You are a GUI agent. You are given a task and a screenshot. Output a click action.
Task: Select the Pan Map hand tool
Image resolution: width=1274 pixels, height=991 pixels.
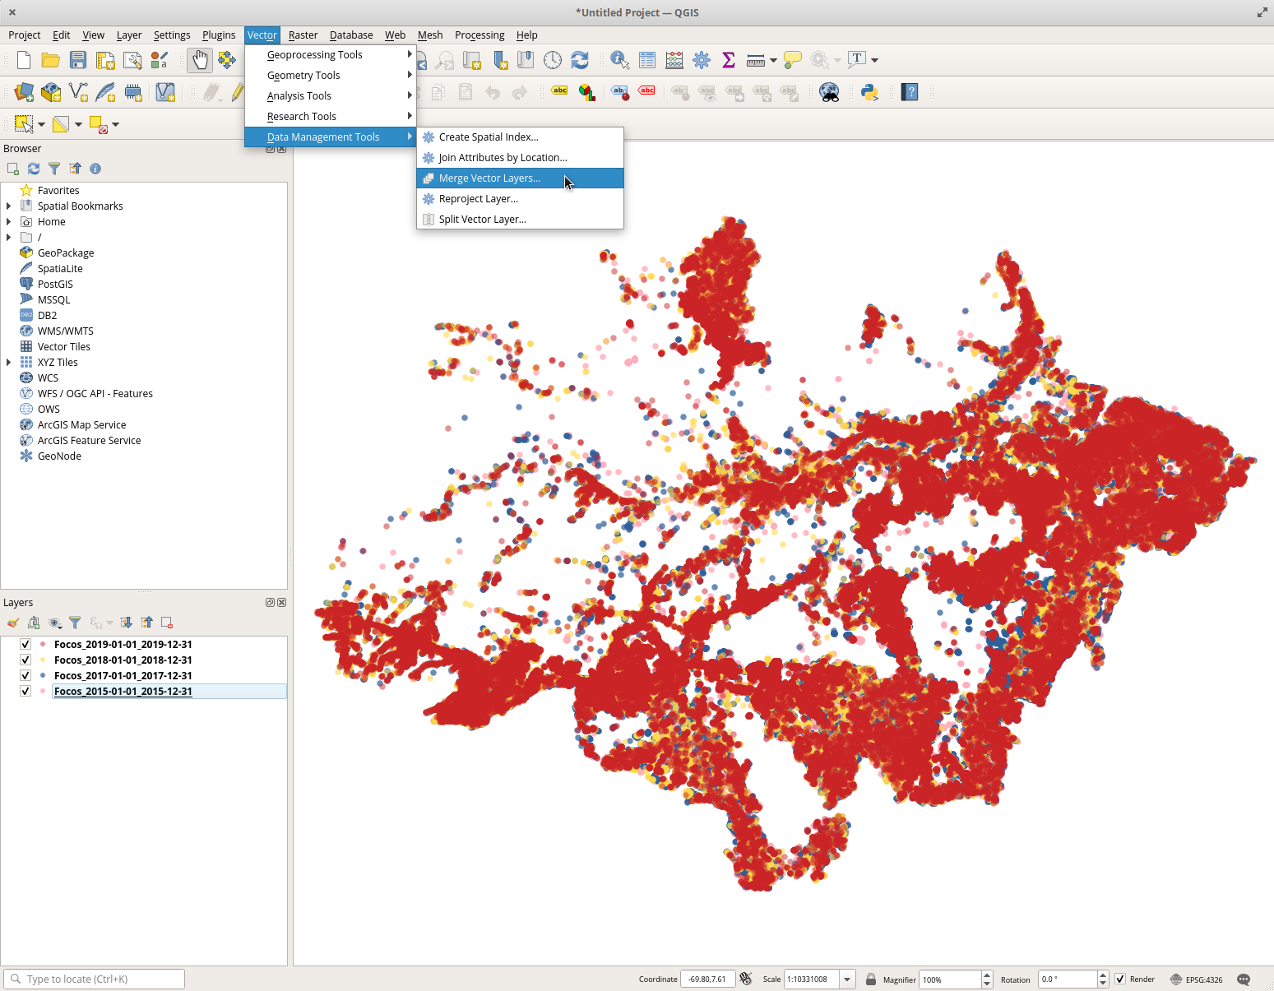(x=200, y=60)
